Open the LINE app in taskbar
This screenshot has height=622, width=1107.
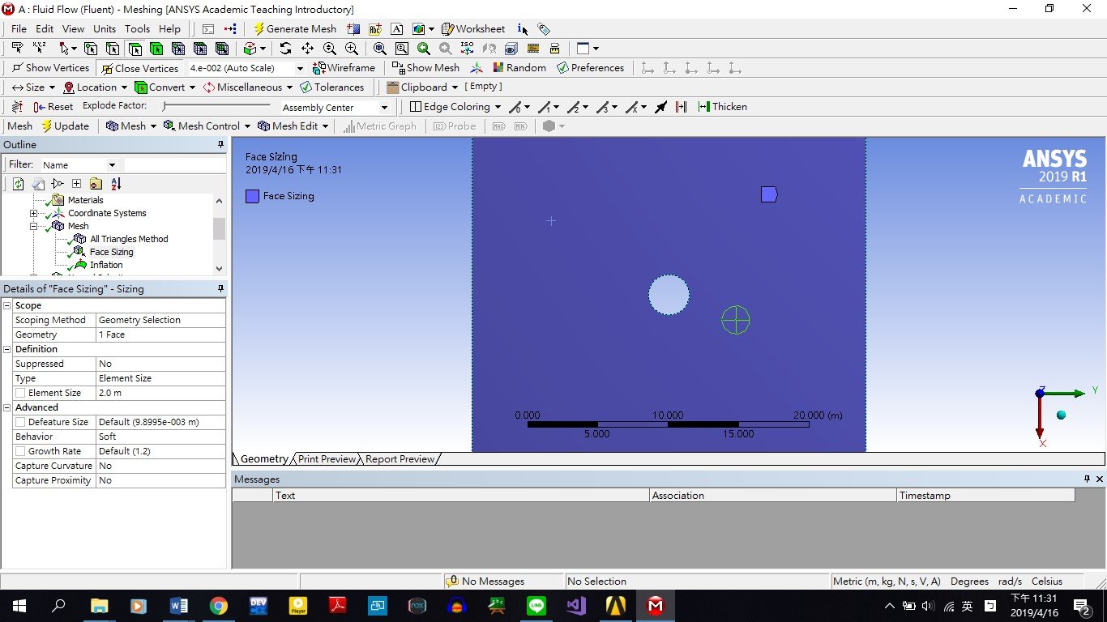[536, 606]
